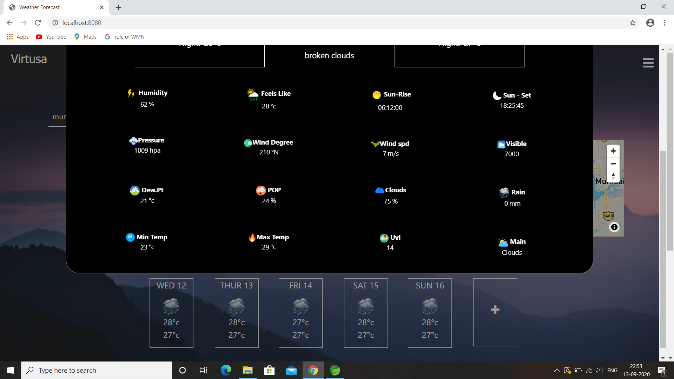Click the Rain cloud icon
674x379 pixels.
pyautogui.click(x=505, y=192)
